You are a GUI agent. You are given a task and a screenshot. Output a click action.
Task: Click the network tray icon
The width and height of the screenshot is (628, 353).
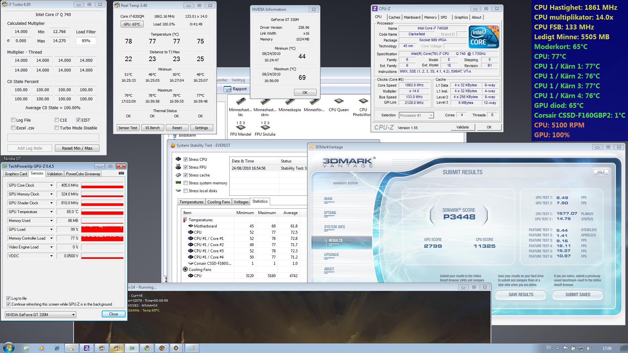(x=581, y=348)
